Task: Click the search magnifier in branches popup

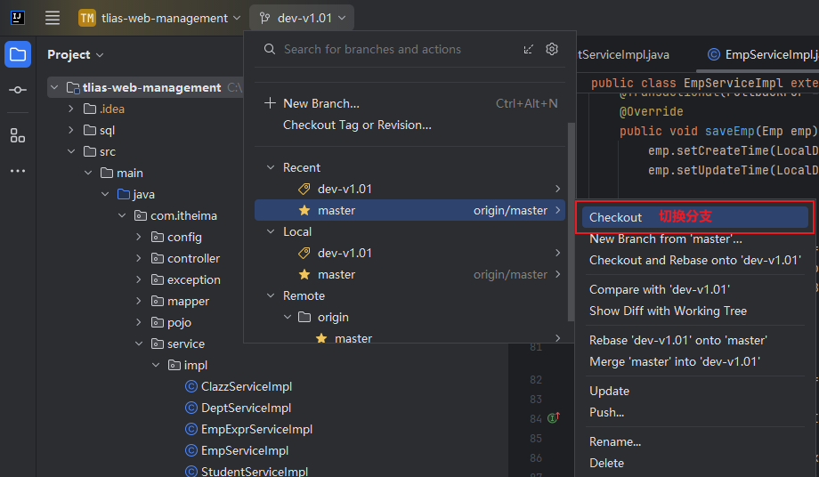Action: pyautogui.click(x=270, y=49)
